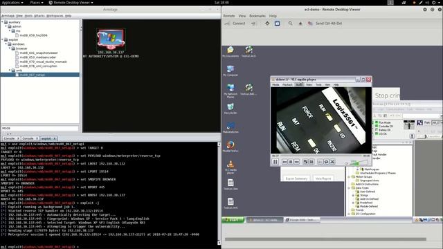Click the View Report button
Image resolution: width=443 pixels, height=249 pixels.
(323, 178)
